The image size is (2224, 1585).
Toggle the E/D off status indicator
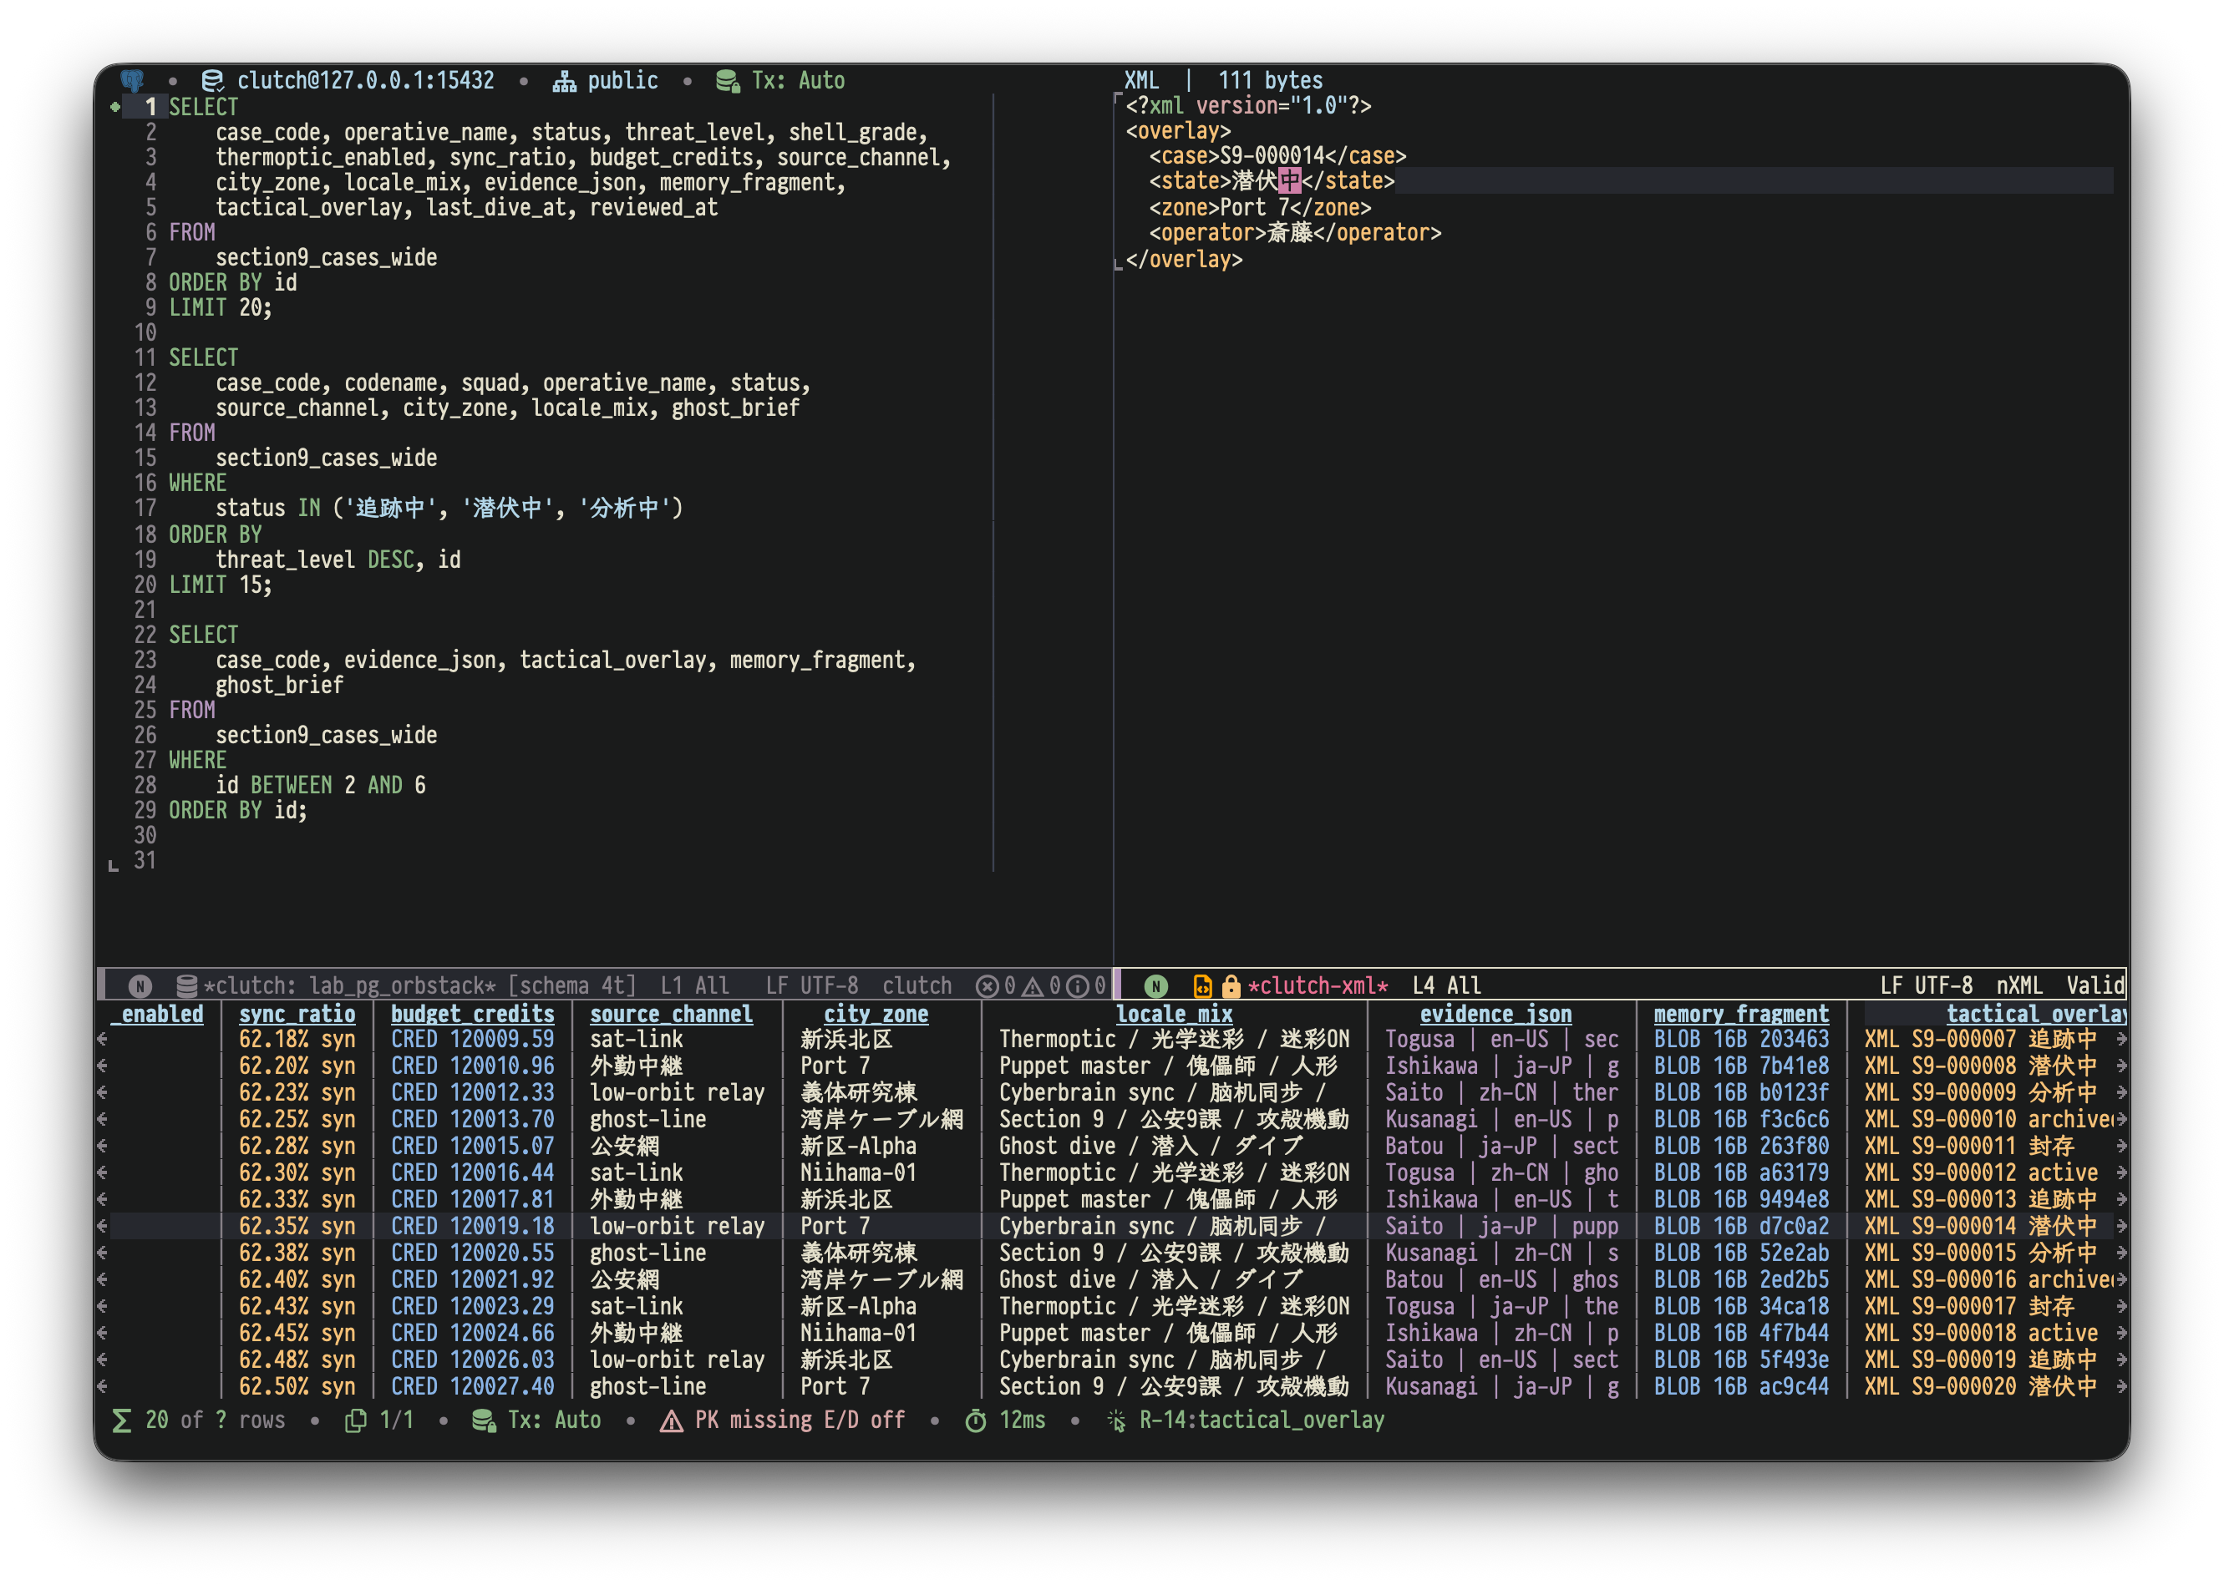[x=864, y=1420]
